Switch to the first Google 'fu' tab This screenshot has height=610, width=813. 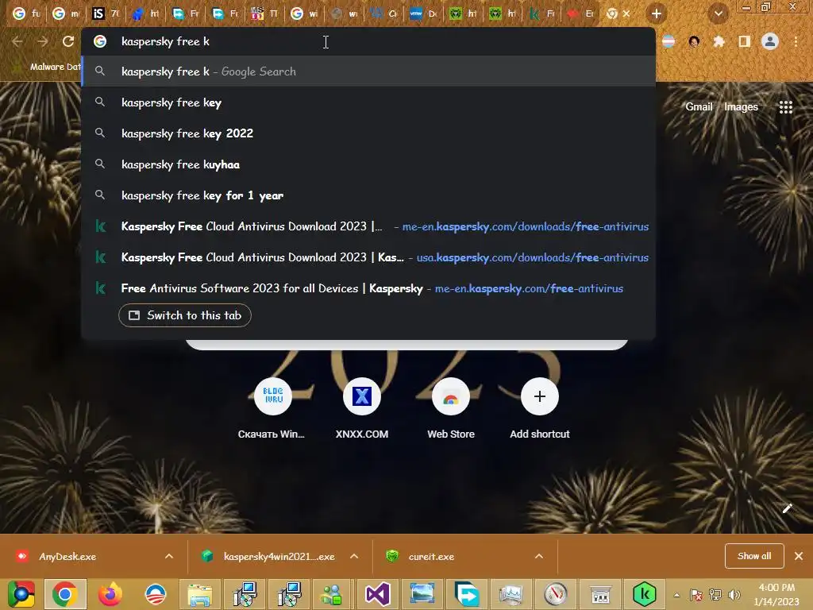tap(26, 14)
